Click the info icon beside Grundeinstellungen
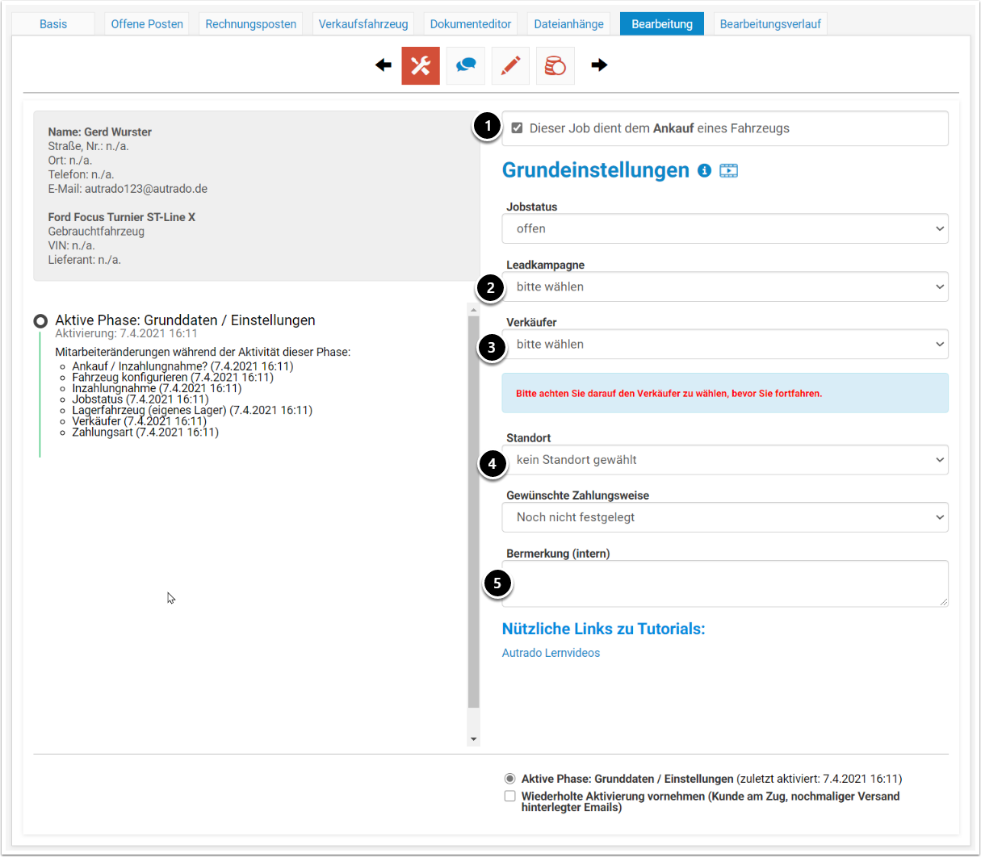This screenshot has height=857, width=981. click(704, 170)
